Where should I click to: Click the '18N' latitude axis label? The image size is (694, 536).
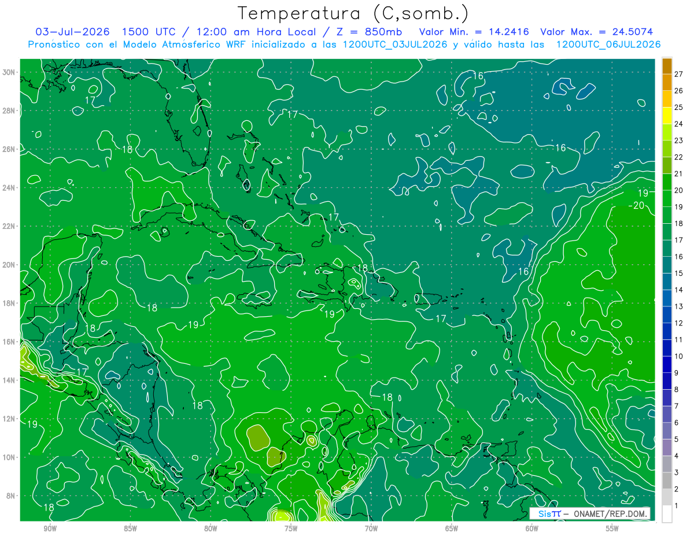coord(9,303)
